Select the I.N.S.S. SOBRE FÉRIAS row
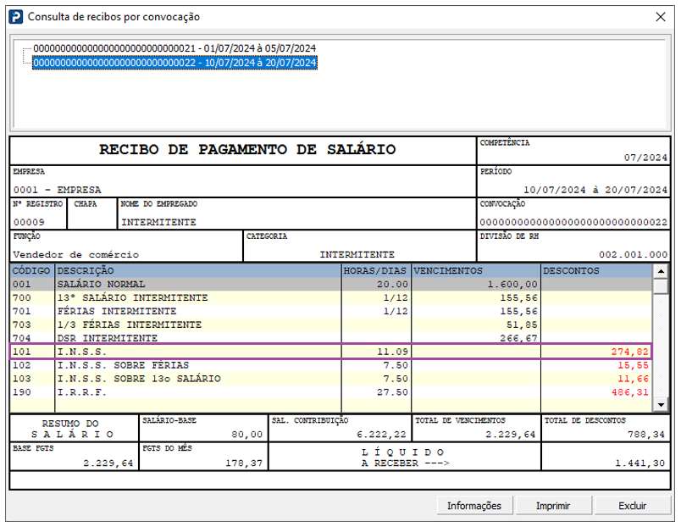The height and width of the screenshot is (527, 681). [331, 365]
